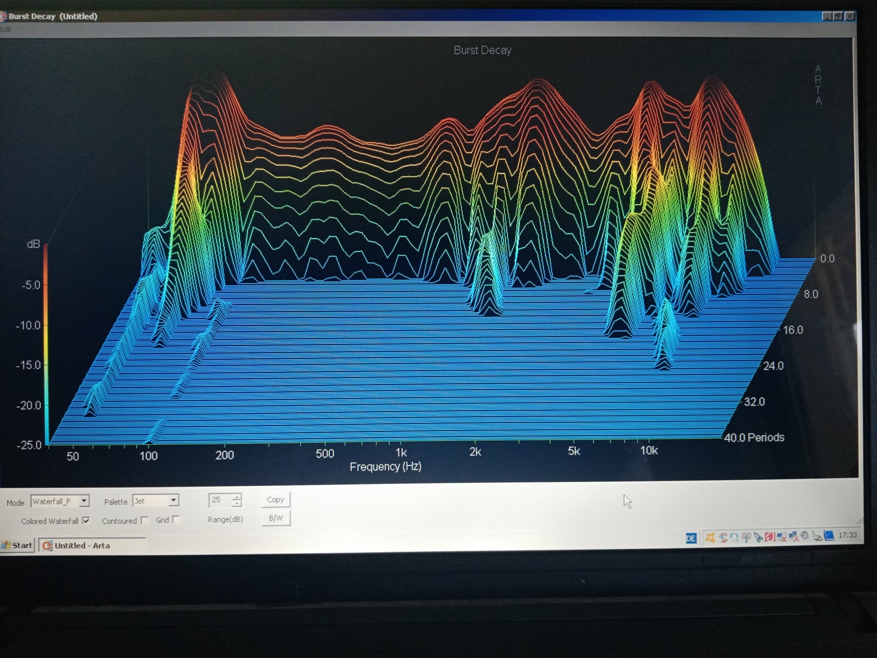Click into the Range(dB) value field
The height and width of the screenshot is (658, 877).
[x=220, y=499]
